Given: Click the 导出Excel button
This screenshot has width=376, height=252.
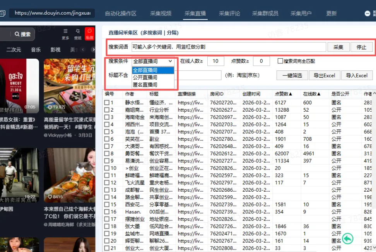Looking at the screenshot, I should pyautogui.click(x=325, y=75).
